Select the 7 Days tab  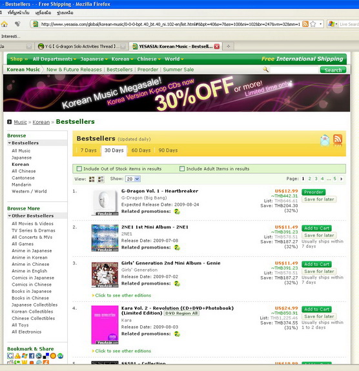coord(88,150)
